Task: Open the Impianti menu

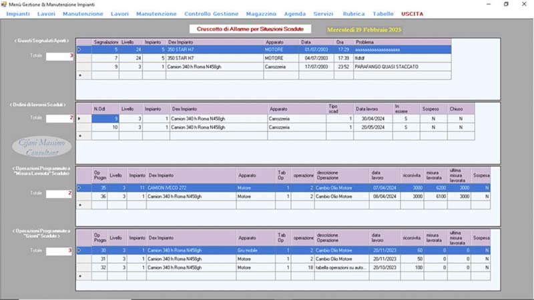Action: [18, 13]
